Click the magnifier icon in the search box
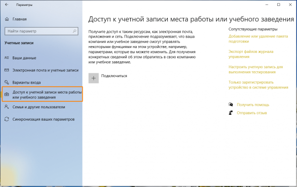Viewport: 297px width, 187px height. (x=74, y=31)
